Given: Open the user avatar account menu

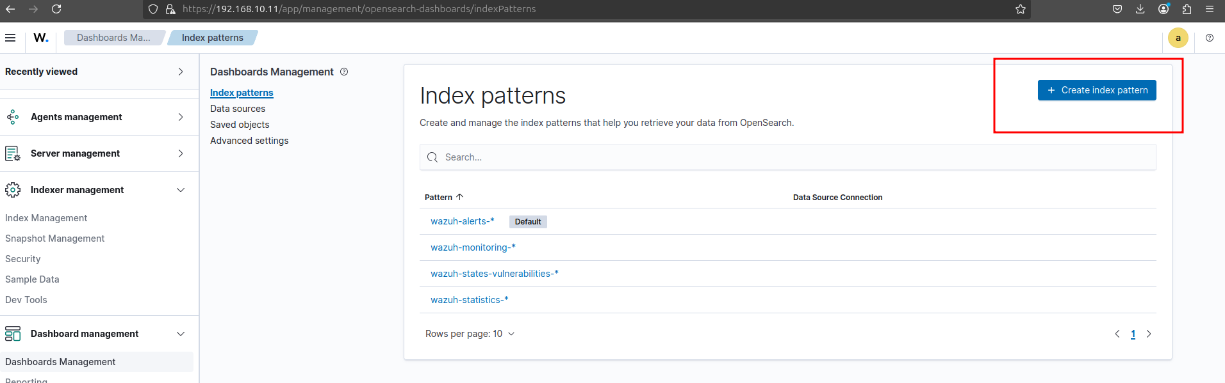Looking at the screenshot, I should coord(1178,38).
